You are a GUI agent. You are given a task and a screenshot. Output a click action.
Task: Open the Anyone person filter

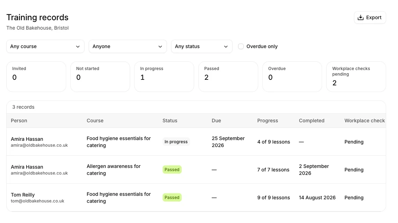point(128,46)
